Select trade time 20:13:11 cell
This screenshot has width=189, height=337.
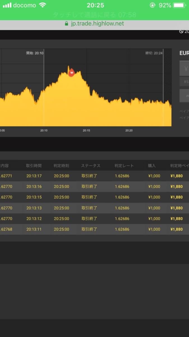point(34,229)
